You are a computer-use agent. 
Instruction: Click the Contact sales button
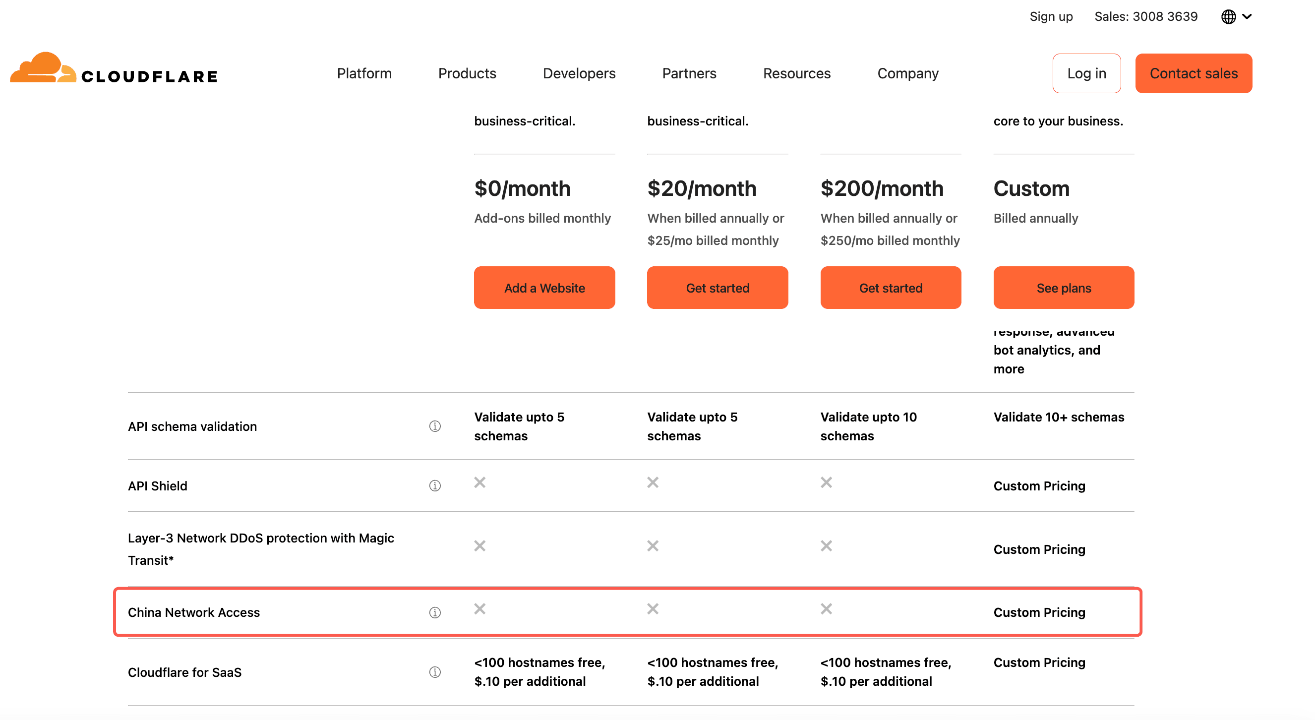(x=1194, y=73)
